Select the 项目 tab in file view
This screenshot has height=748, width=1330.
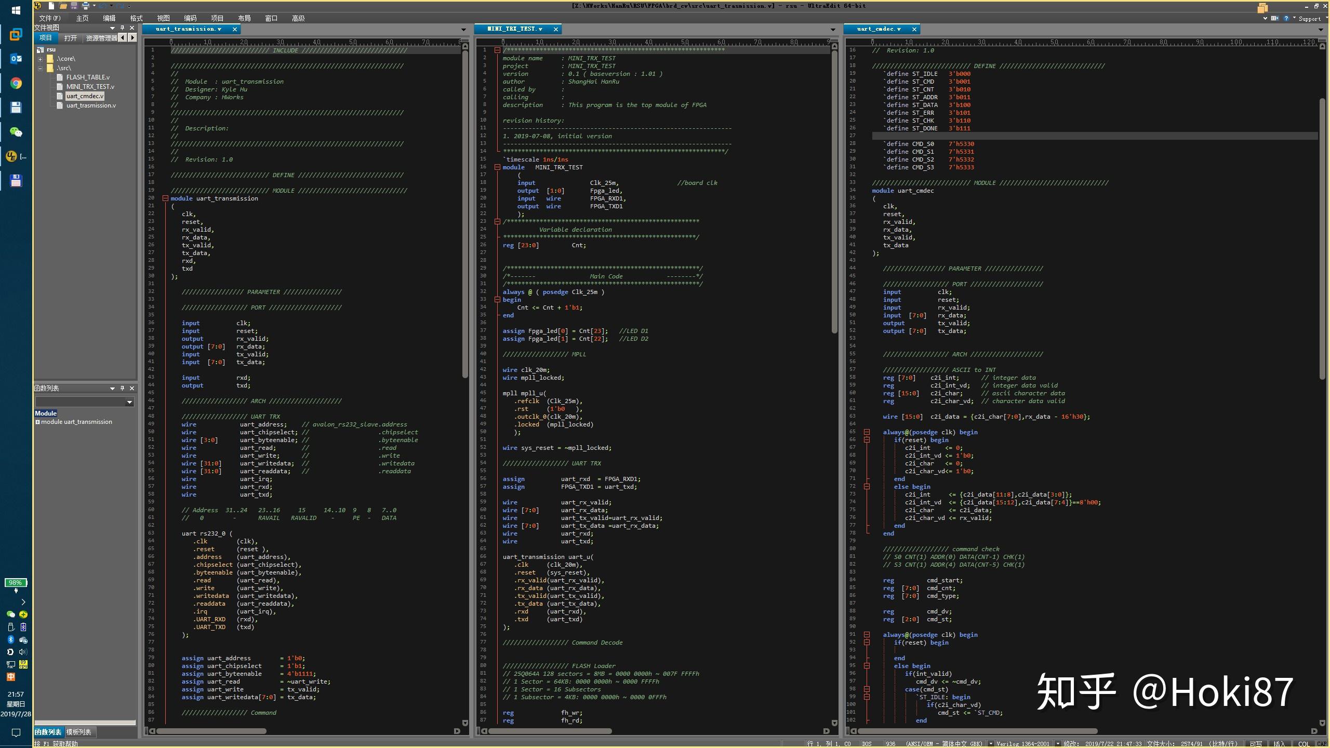(46, 38)
